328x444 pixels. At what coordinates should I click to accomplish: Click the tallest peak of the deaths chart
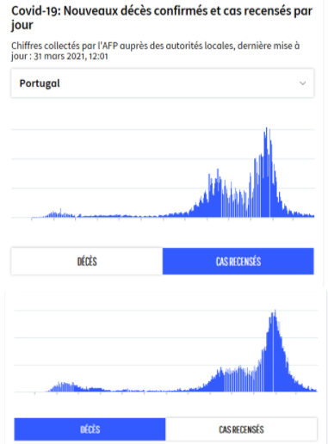click(275, 311)
